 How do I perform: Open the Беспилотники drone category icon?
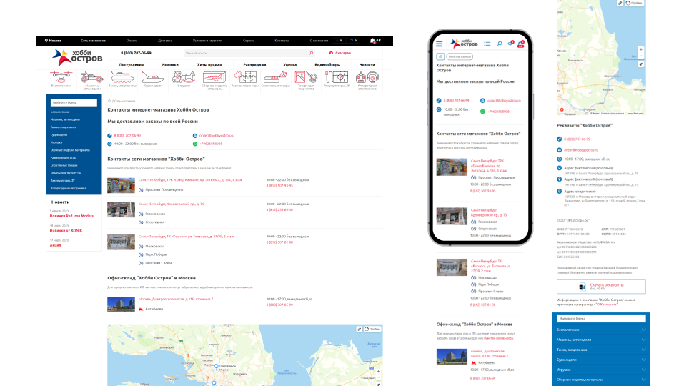[x=61, y=77]
